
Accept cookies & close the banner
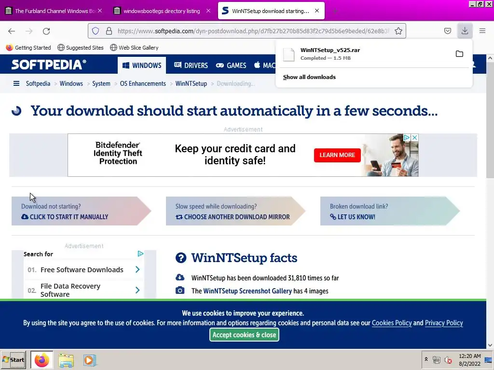244,335
